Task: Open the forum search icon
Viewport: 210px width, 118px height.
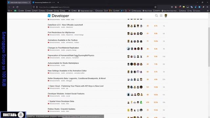Action: pyautogui.click(x=156, y=16)
